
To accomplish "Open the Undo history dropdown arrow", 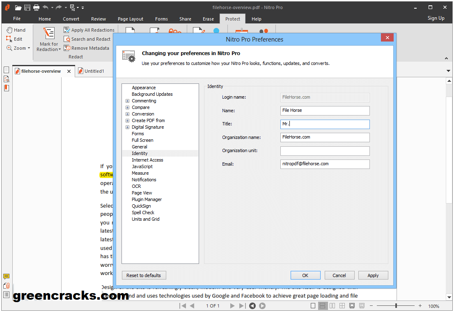I will (52, 7).
